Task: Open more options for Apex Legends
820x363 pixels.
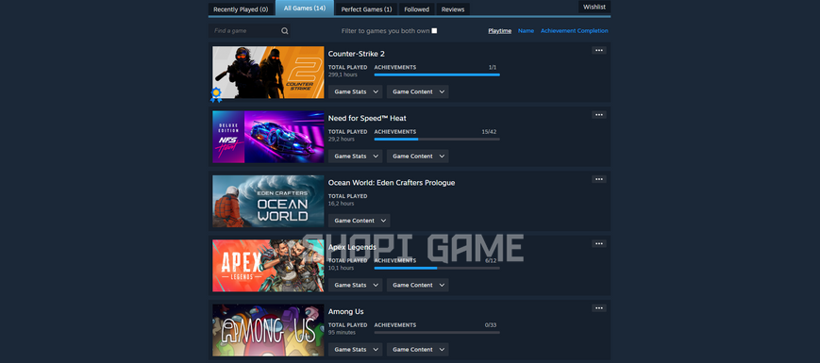Action: pos(599,244)
